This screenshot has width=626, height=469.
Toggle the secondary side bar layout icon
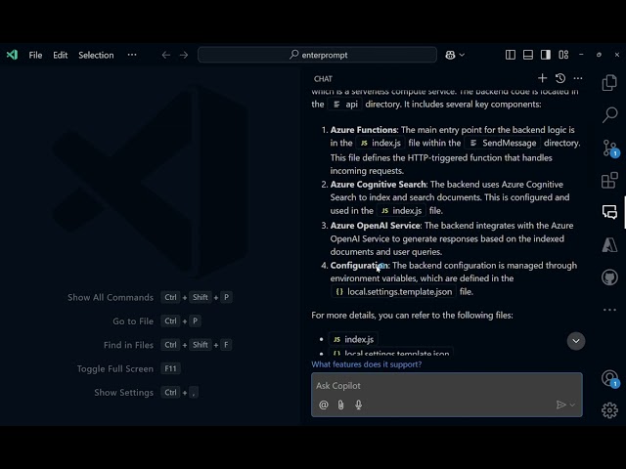coord(546,55)
